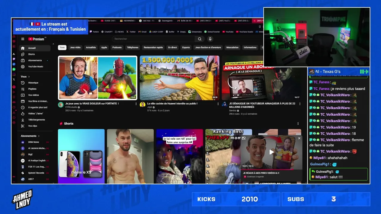
Task: Open the CYRILstudio channel link
Action: (71, 107)
